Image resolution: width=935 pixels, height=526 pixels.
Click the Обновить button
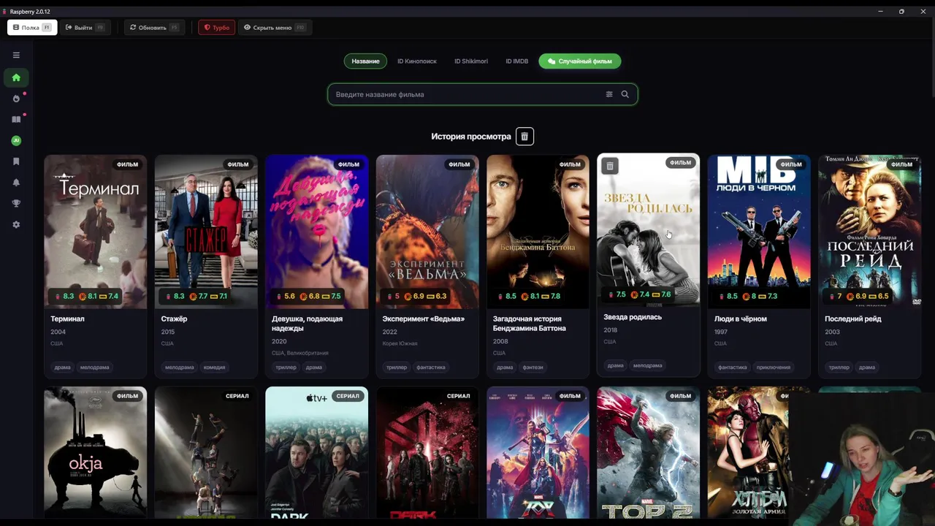coord(154,28)
